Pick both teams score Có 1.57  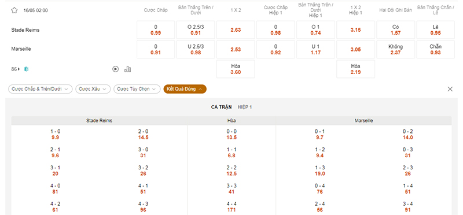[396, 30]
